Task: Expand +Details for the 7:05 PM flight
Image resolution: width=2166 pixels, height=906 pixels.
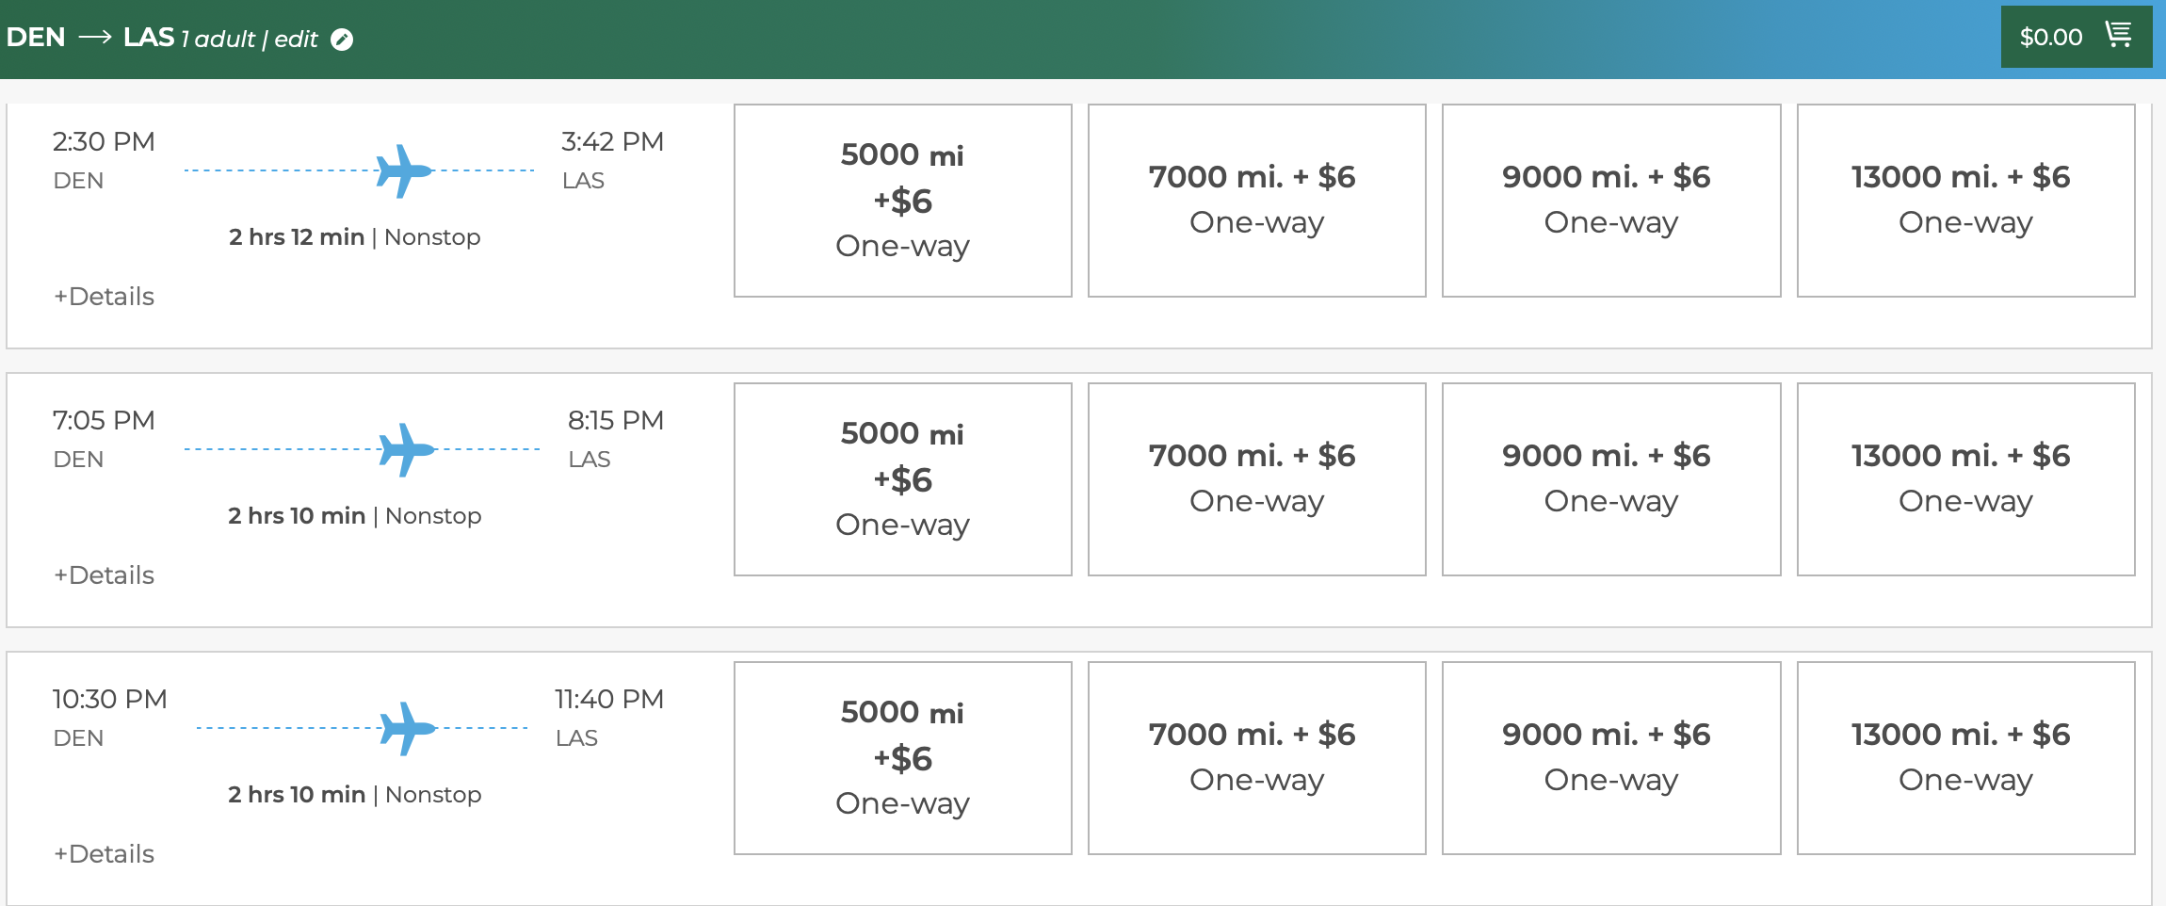Action: click(x=105, y=575)
